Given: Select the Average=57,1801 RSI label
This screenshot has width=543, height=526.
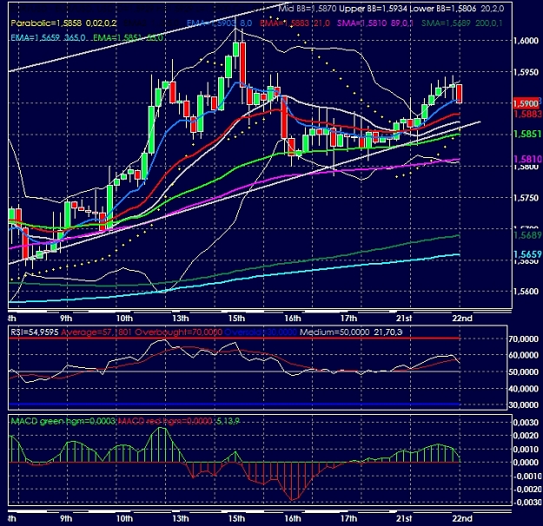Looking at the screenshot, I should point(96,332).
